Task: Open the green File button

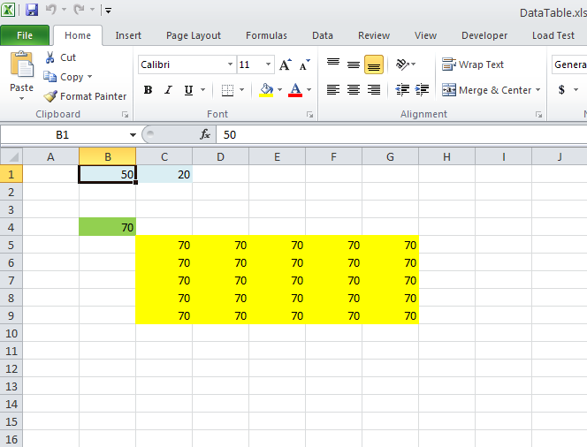Action: click(25, 35)
